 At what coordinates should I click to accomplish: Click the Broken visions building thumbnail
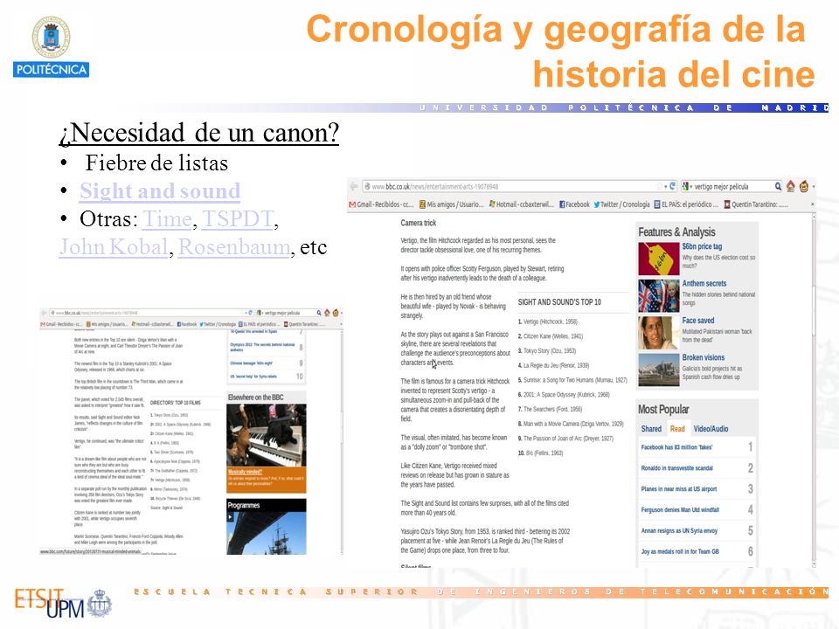coord(659,369)
